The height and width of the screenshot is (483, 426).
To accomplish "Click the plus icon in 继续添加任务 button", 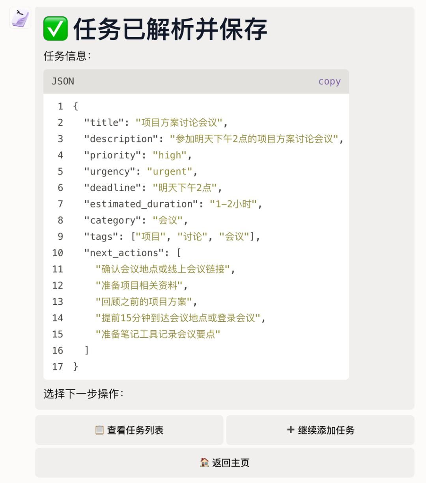I will [x=291, y=430].
